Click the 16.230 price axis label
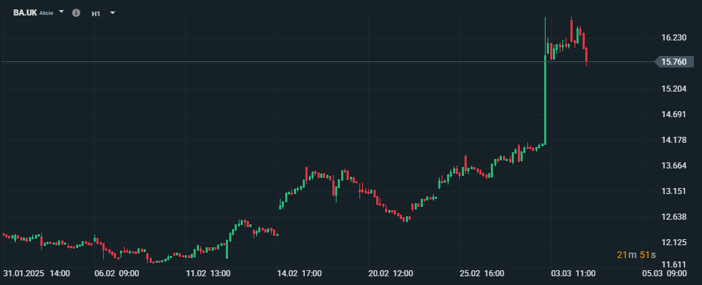Image resolution: width=702 pixels, height=285 pixels. point(674,38)
